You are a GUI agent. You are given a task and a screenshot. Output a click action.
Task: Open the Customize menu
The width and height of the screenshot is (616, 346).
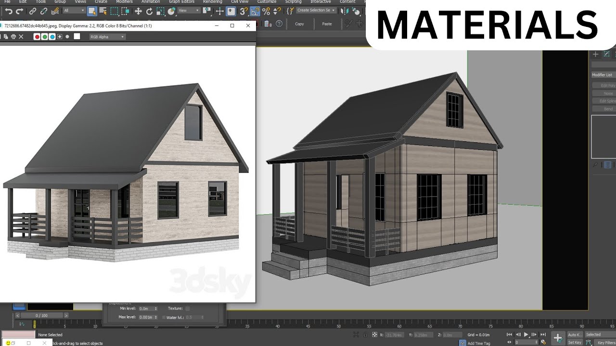[x=267, y=2]
